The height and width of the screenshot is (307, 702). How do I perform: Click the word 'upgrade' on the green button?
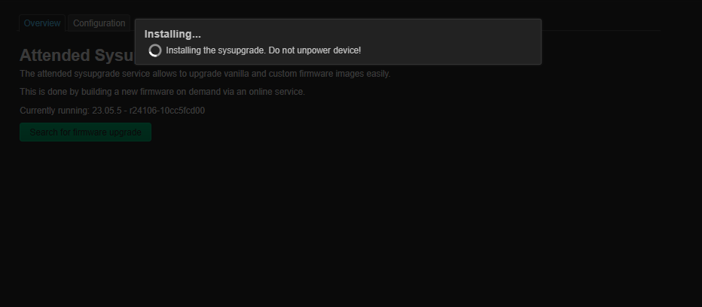(x=127, y=132)
